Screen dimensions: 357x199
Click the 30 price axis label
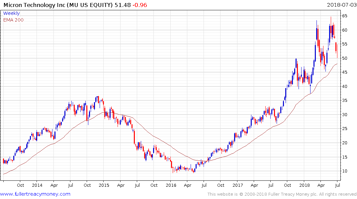(344, 115)
